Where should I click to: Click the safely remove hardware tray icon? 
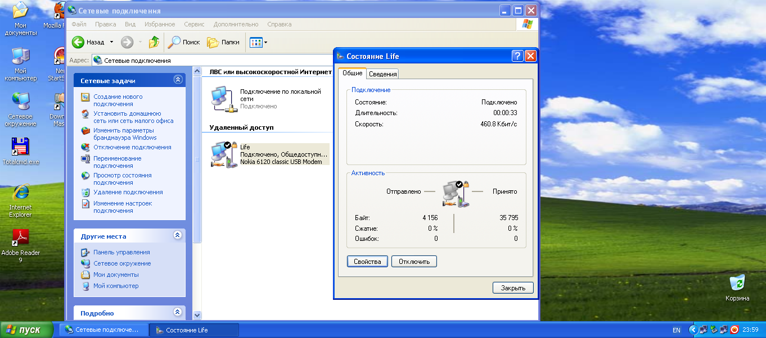[x=714, y=330]
